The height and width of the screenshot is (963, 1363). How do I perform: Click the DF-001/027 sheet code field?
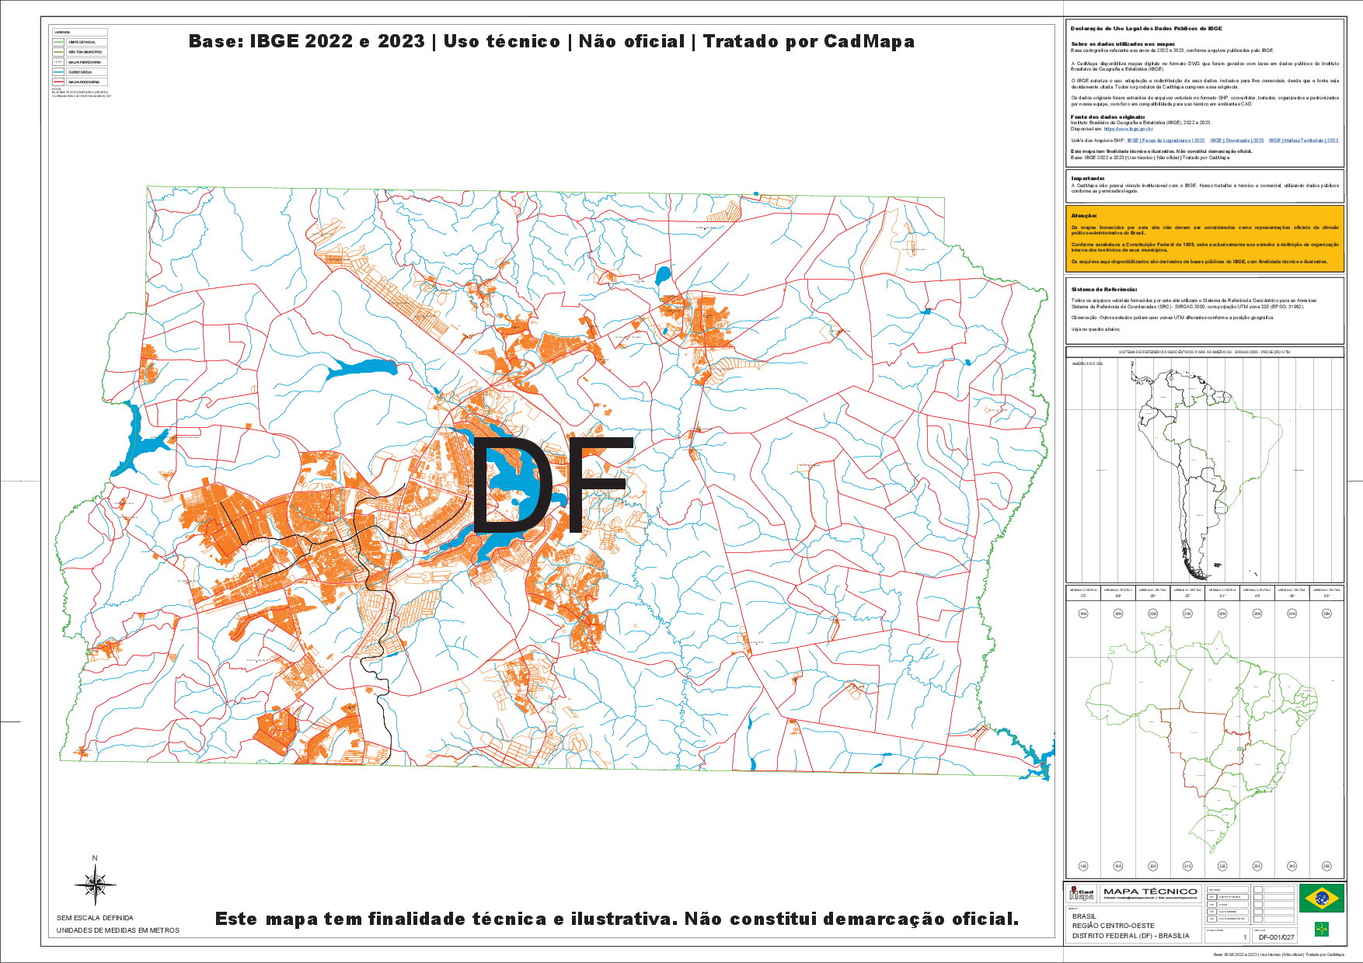(1278, 937)
